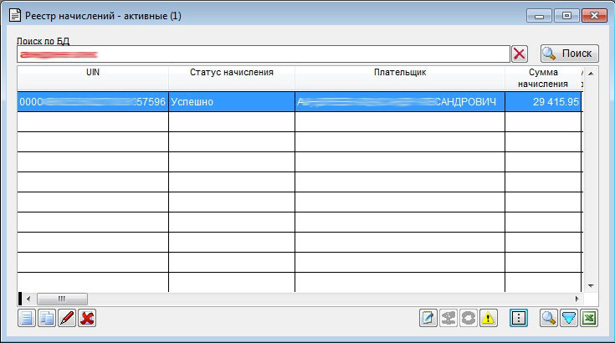Viewport: 615px width, 343px height.
Task: Click the note with pencil icon
Action: pyautogui.click(x=429, y=318)
